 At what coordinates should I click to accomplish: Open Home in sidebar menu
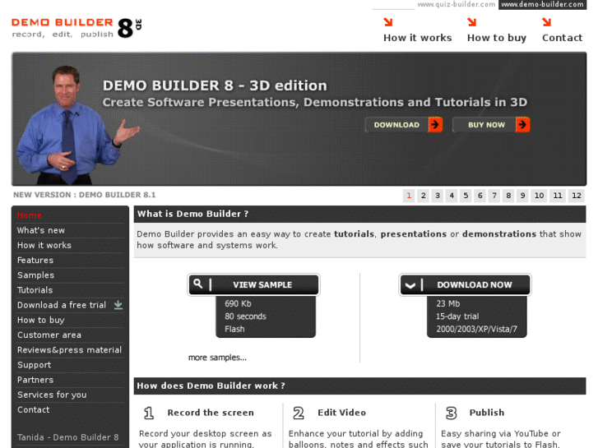click(29, 215)
